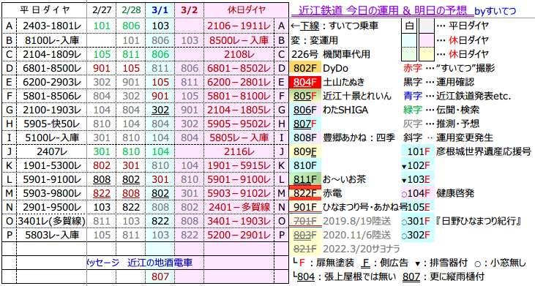Select the 3/1 date column header
Image resolution: width=535 pixels, height=286 pixels.
click(160, 10)
